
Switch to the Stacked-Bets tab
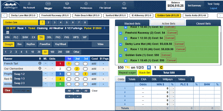coord(132,23)
